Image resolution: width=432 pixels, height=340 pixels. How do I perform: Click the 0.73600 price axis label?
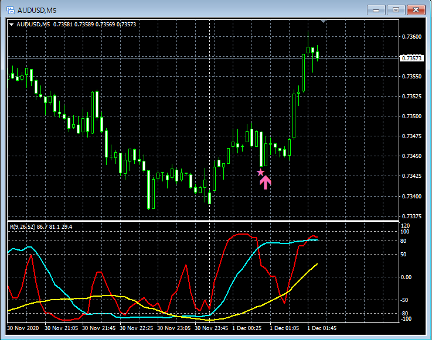click(411, 37)
